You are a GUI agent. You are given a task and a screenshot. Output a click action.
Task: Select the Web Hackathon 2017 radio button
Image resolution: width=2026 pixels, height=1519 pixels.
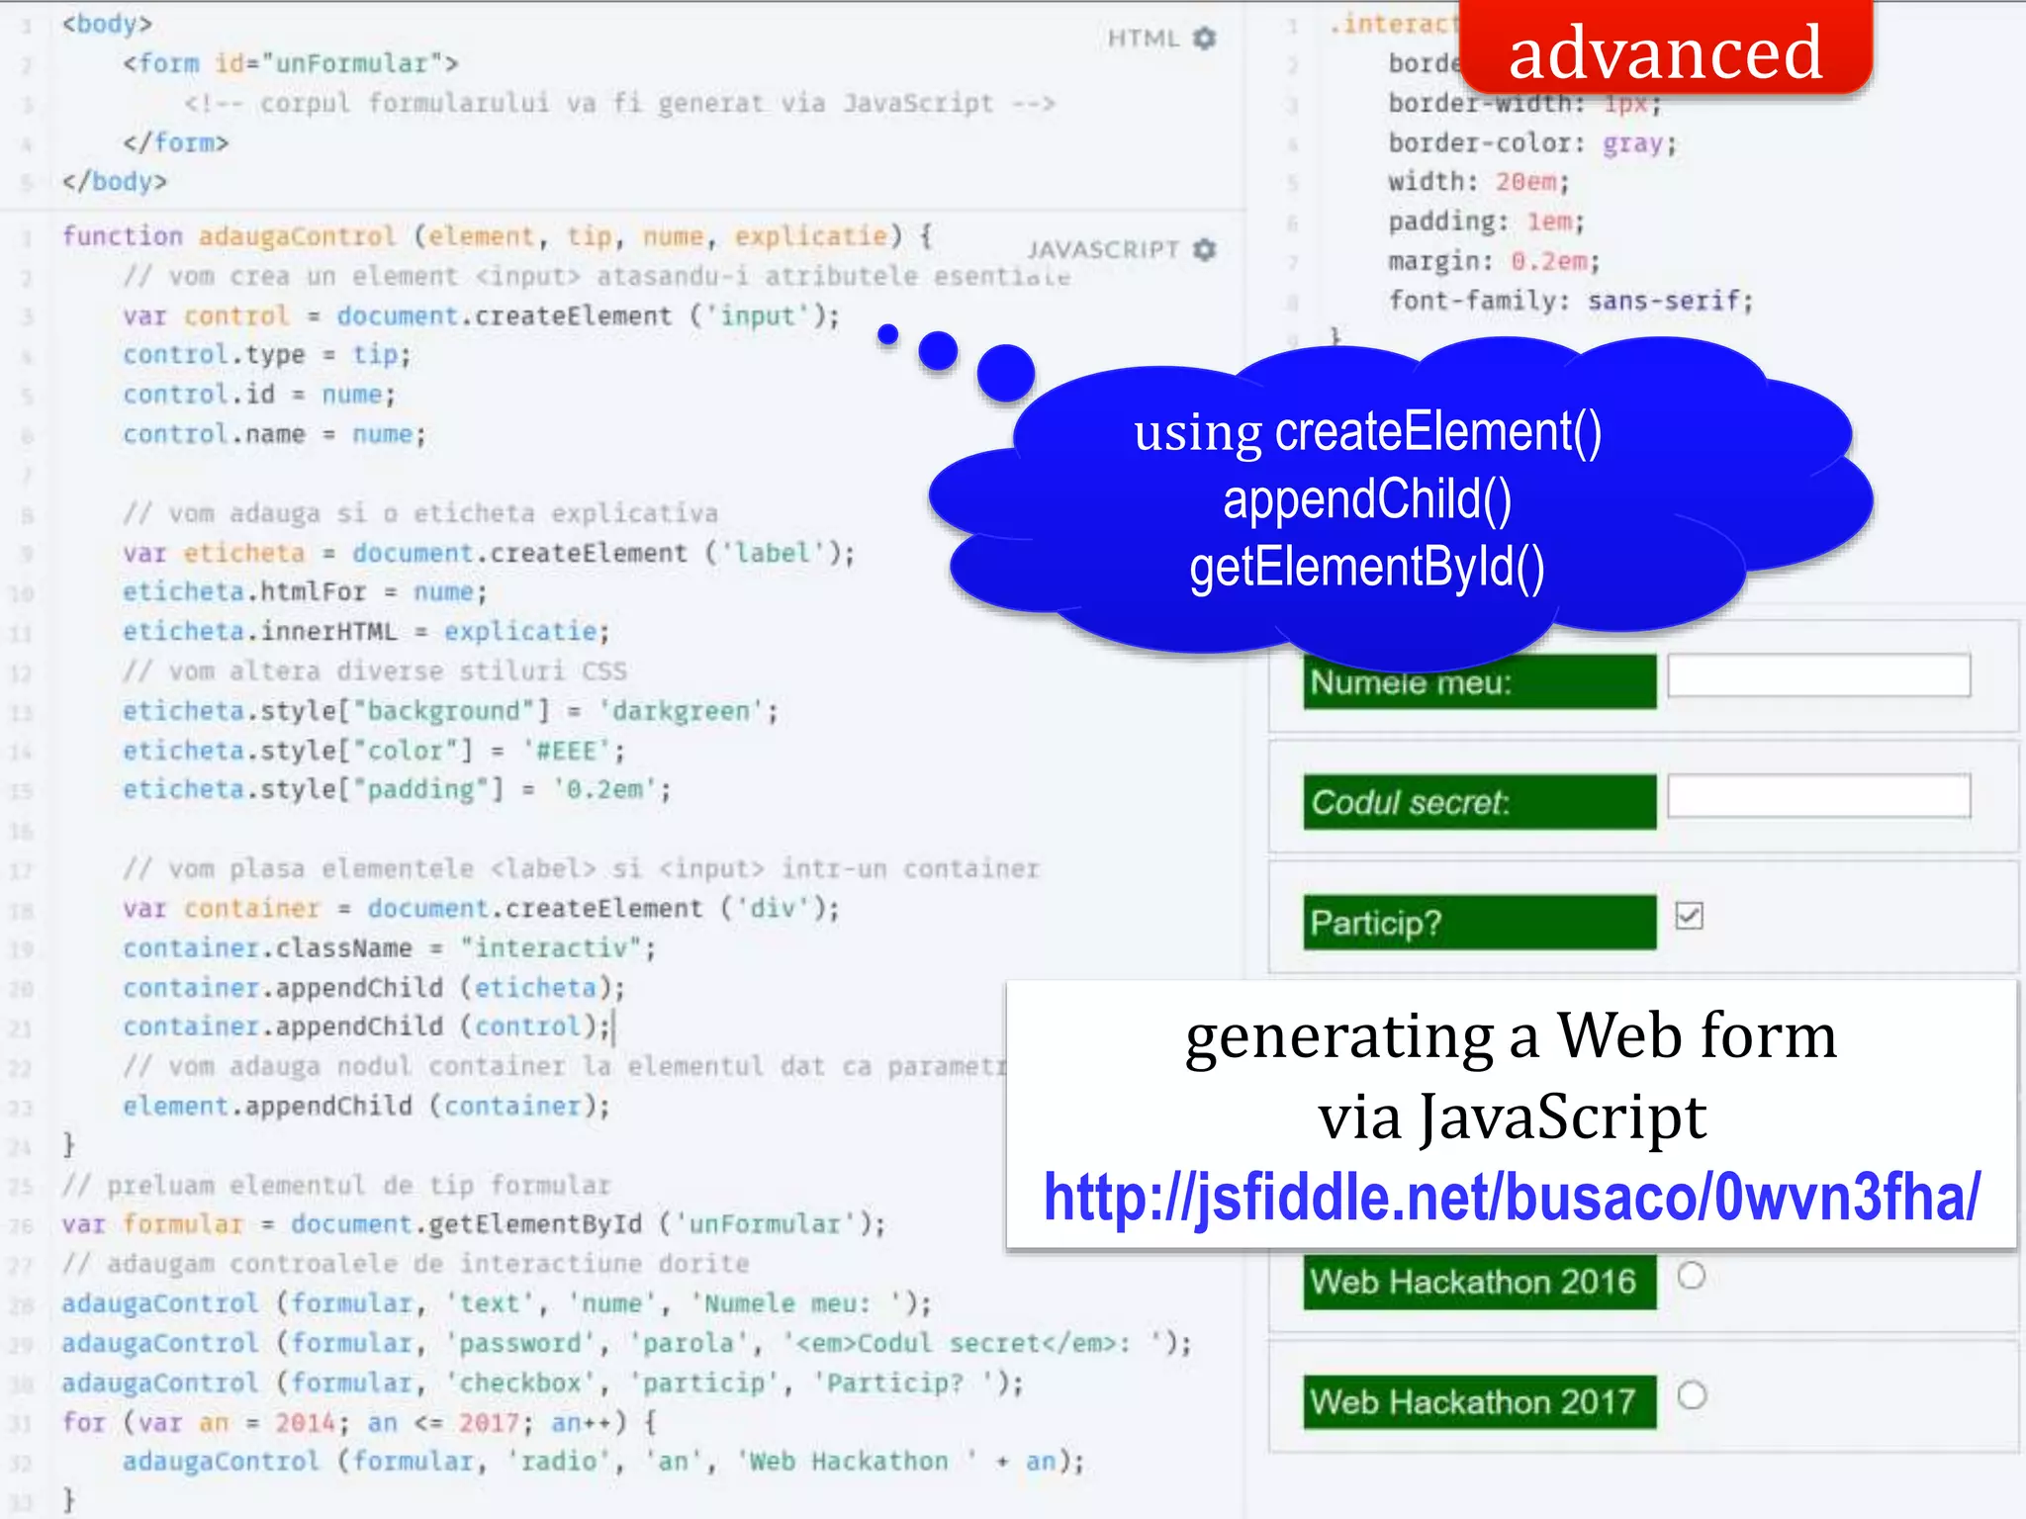(x=1692, y=1395)
